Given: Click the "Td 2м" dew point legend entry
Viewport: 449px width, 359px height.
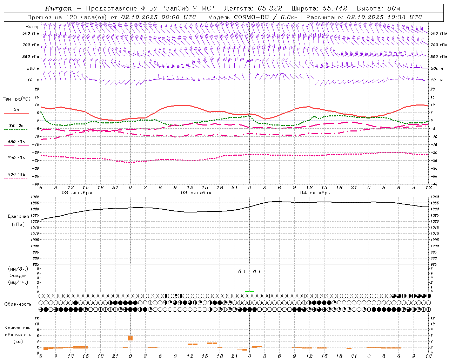Looking at the screenshot, I should point(16,126).
